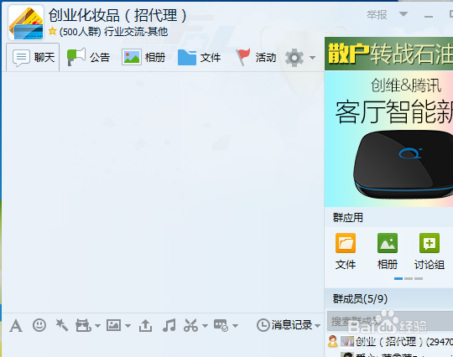Click the scissors screenshot tool
Image resolution: width=453 pixels, height=357 pixels.
pos(190,325)
